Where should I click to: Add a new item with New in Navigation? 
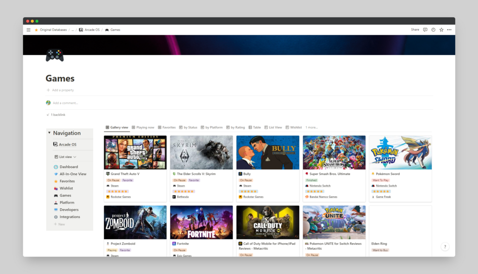point(59,225)
